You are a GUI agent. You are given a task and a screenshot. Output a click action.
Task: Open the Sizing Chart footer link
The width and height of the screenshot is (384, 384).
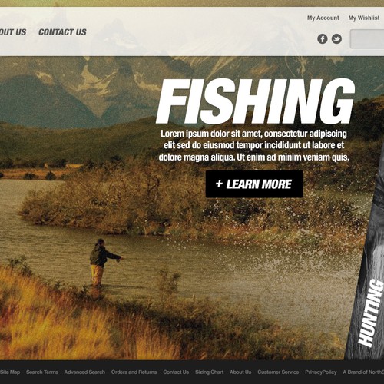click(209, 372)
